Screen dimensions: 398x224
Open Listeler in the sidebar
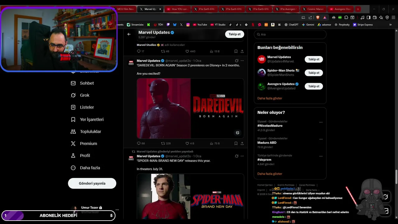click(82, 107)
